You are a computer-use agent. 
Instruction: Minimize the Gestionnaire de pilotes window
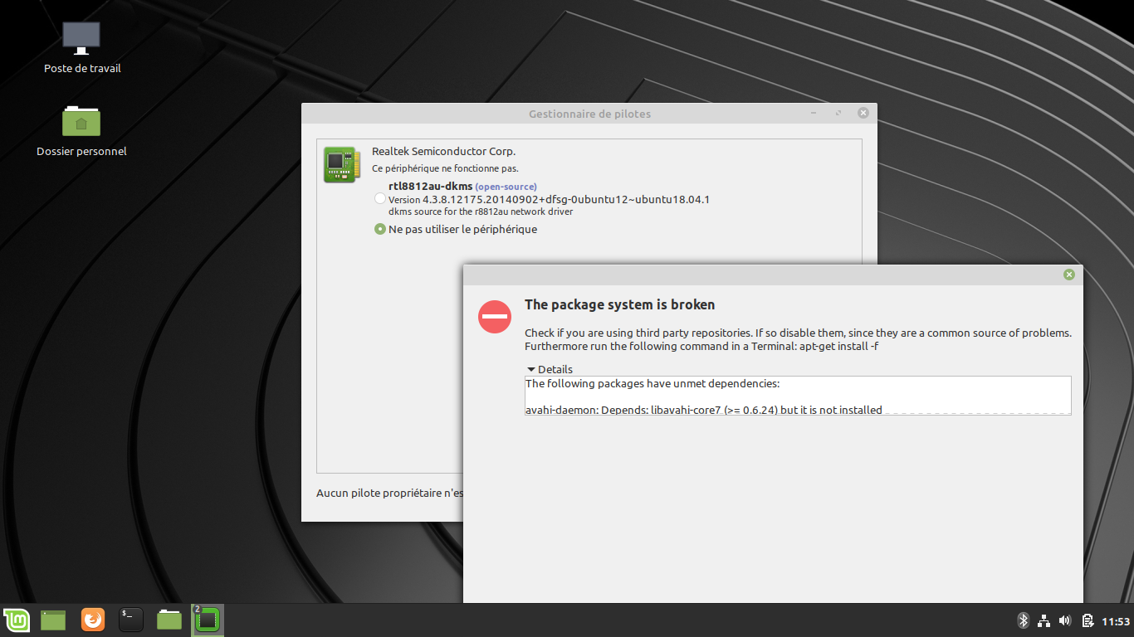[x=814, y=113]
